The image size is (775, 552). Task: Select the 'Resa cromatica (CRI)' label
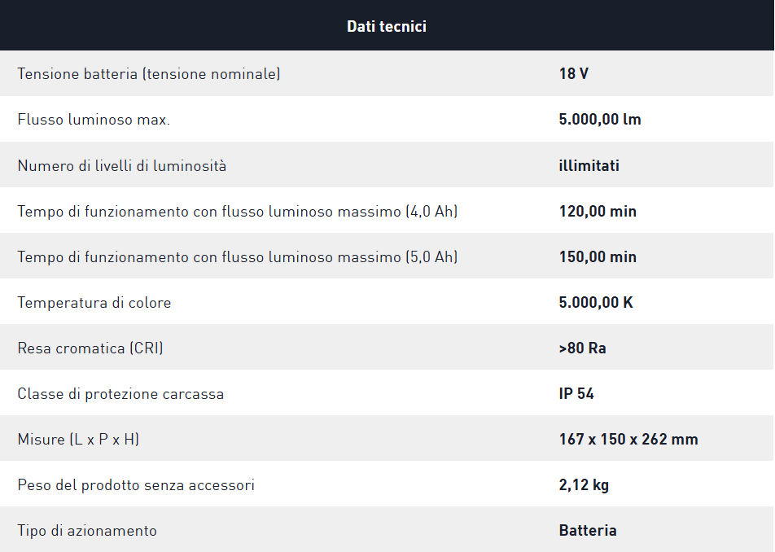pyautogui.click(x=90, y=348)
